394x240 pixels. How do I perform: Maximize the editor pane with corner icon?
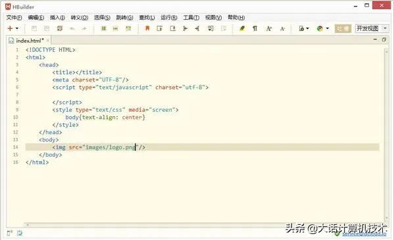tap(384, 39)
